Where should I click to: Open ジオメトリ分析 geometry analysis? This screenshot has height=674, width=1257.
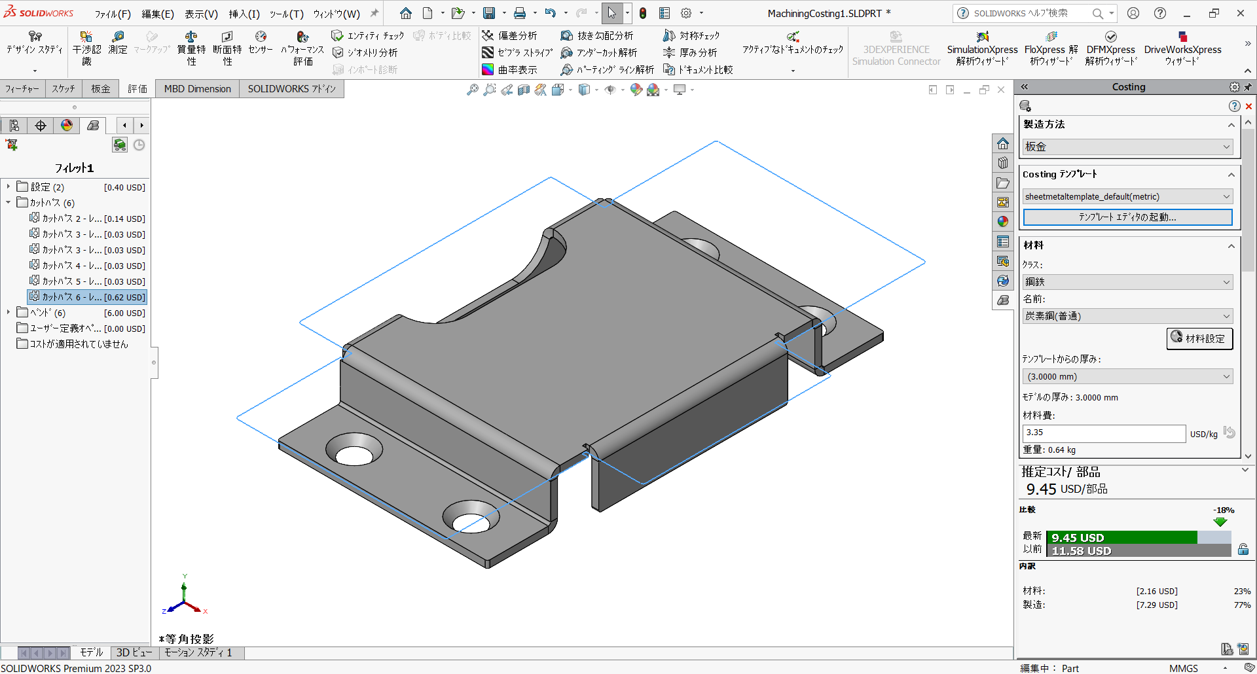pos(365,52)
